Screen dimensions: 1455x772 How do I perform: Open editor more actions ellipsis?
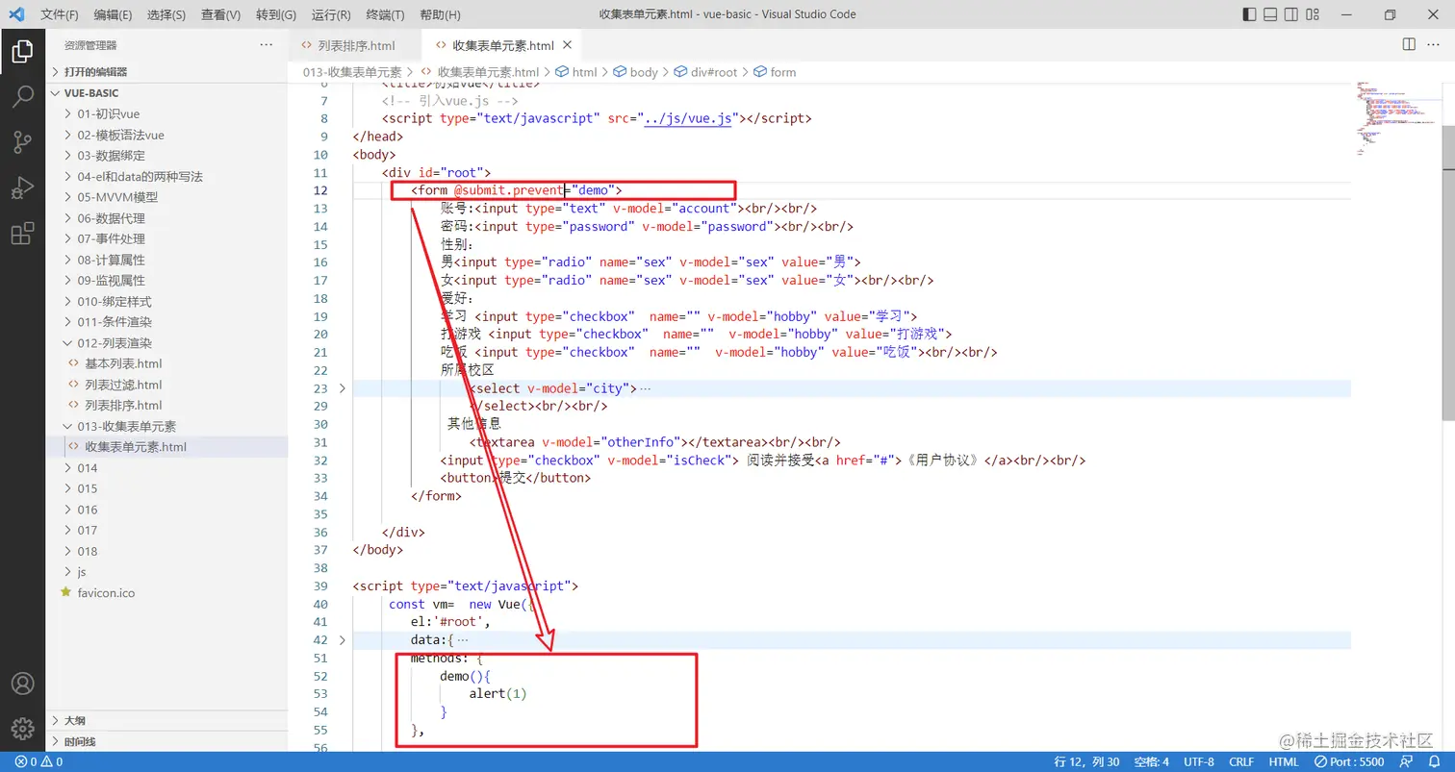point(1435,45)
